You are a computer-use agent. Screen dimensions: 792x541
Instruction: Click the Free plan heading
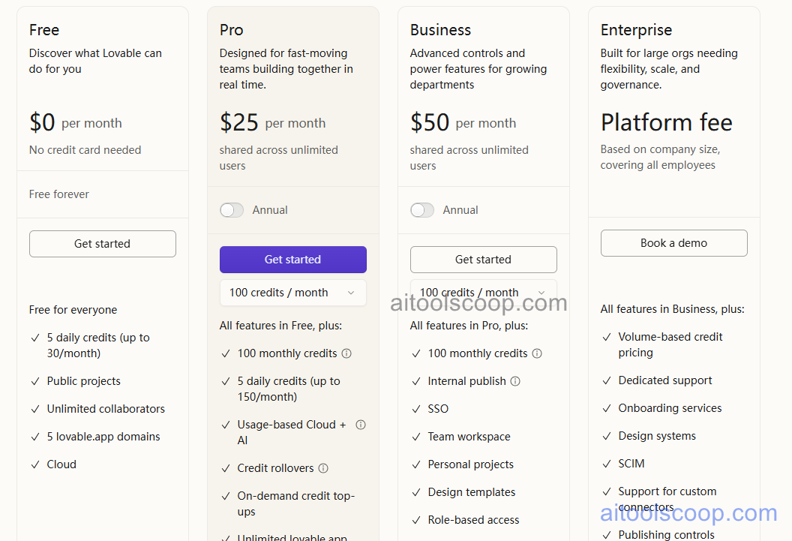[44, 30]
